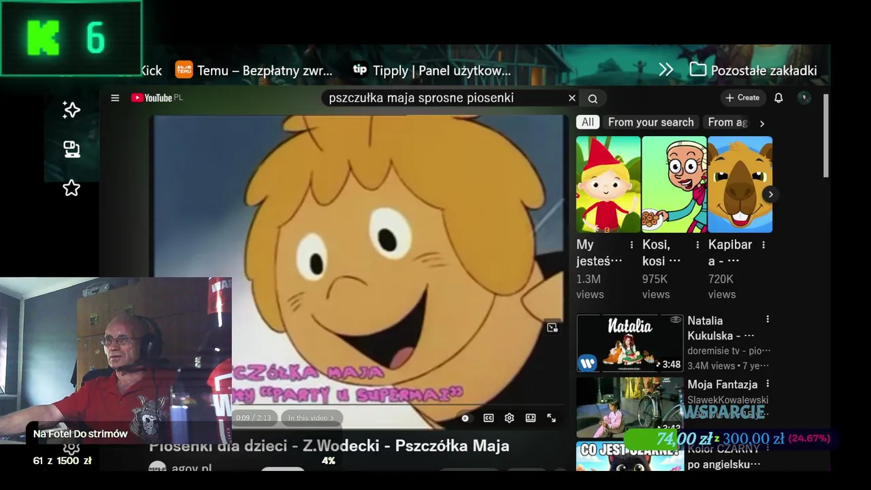This screenshot has height=490, width=871.
Task: Toggle subtitles with the CC button
Action: 489,418
